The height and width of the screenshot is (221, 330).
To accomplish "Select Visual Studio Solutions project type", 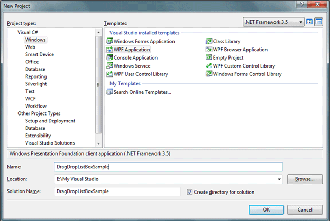I will tap(50, 143).
